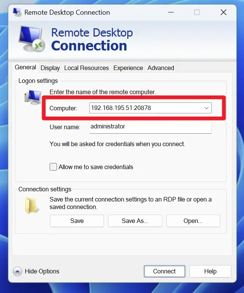This screenshot has width=244, height=293.
Task: Go to the Local Resources tab
Action: (x=86, y=68)
